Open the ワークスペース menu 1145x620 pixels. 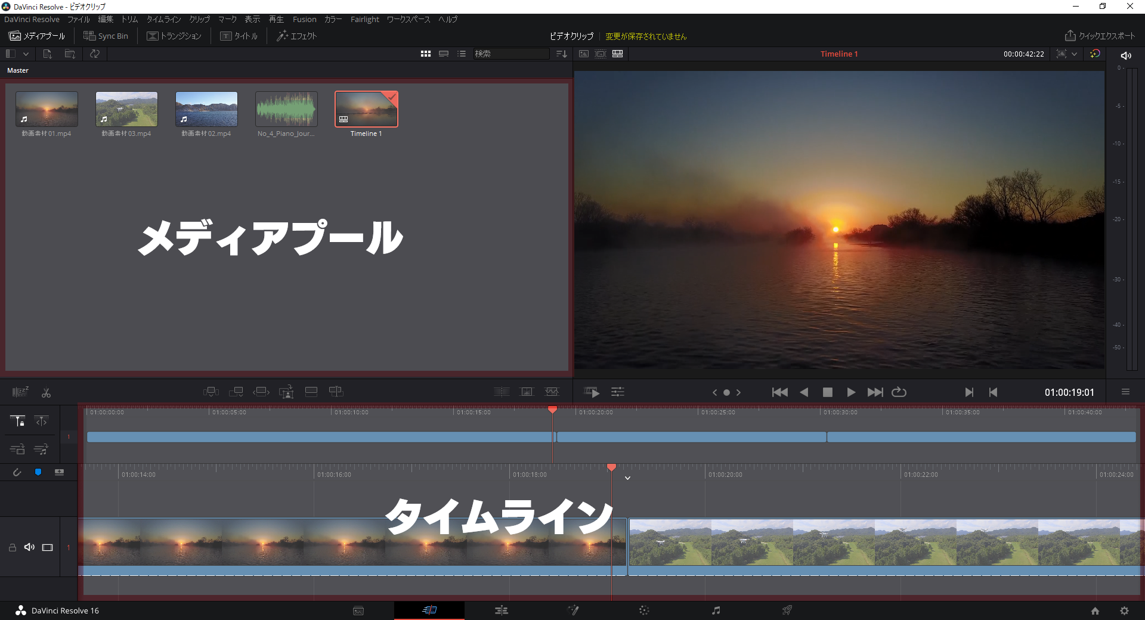coord(409,19)
